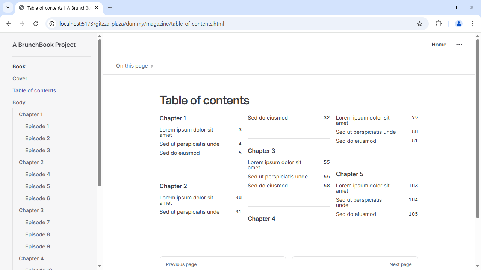The width and height of the screenshot is (481, 270).
Task: Open the more options ellipsis beside Home
Action: click(x=459, y=45)
